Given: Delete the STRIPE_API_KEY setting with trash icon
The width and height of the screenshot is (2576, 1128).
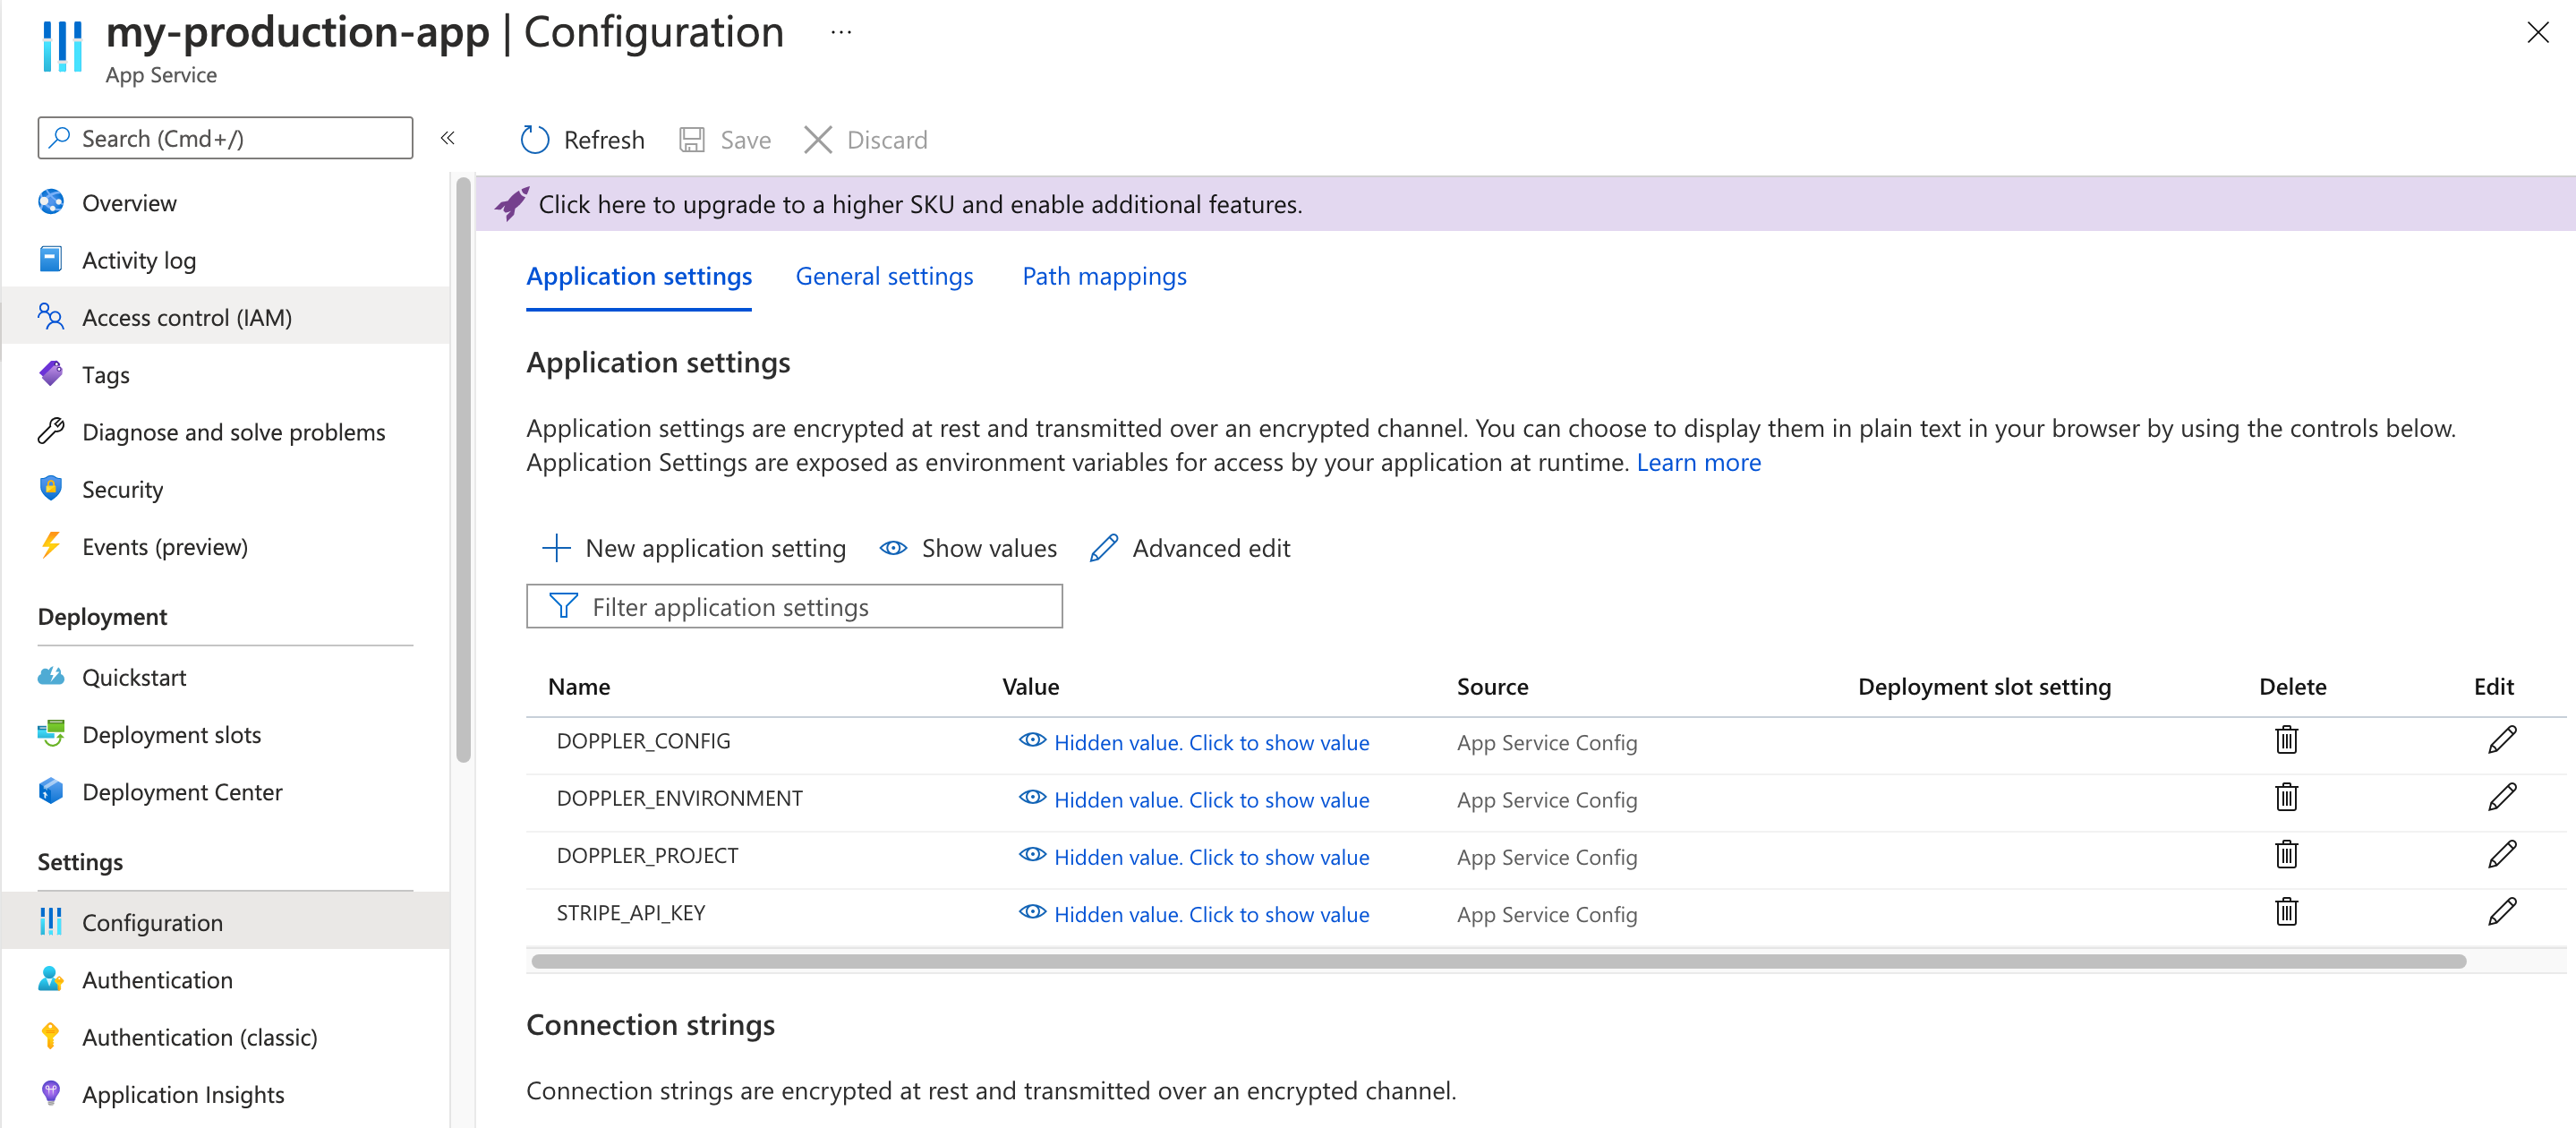Looking at the screenshot, I should click(x=2286, y=912).
